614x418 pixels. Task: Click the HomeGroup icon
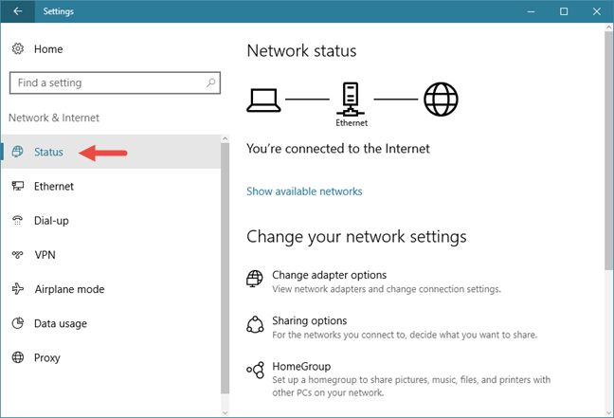(254, 370)
